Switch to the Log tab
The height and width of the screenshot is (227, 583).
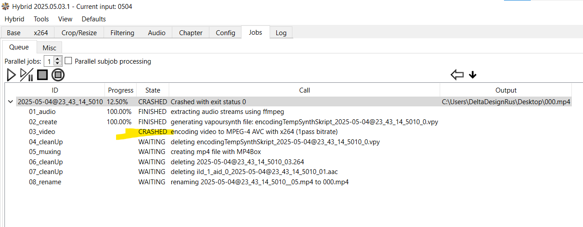coord(281,33)
